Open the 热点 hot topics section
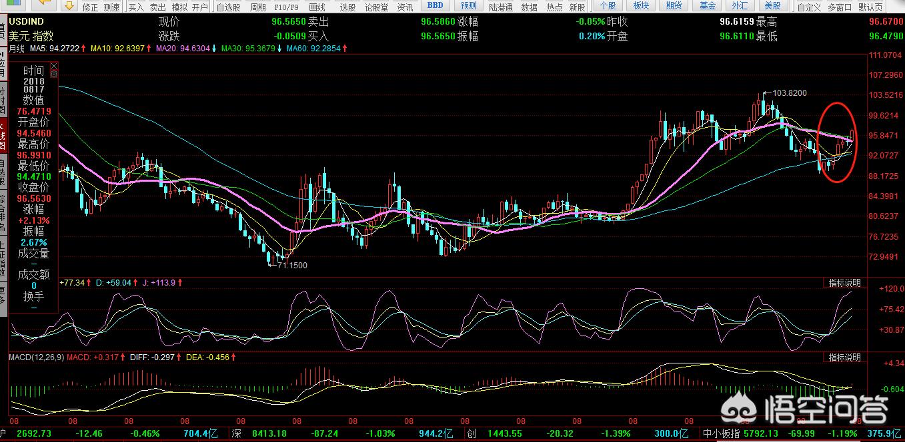This screenshot has width=905, height=442. 554,7
